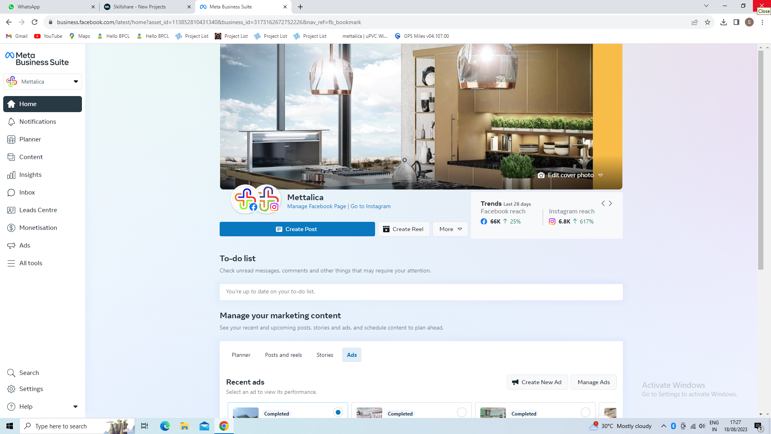Open the More dropdown button
771x434 pixels.
tap(450, 229)
